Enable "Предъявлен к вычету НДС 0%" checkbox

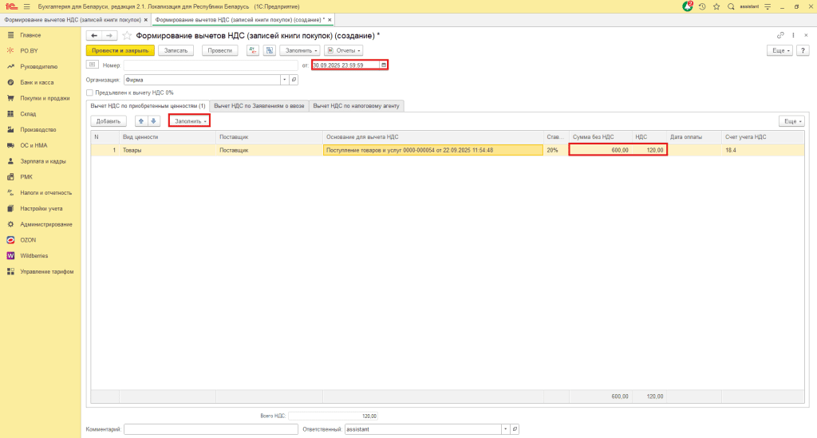click(x=89, y=93)
